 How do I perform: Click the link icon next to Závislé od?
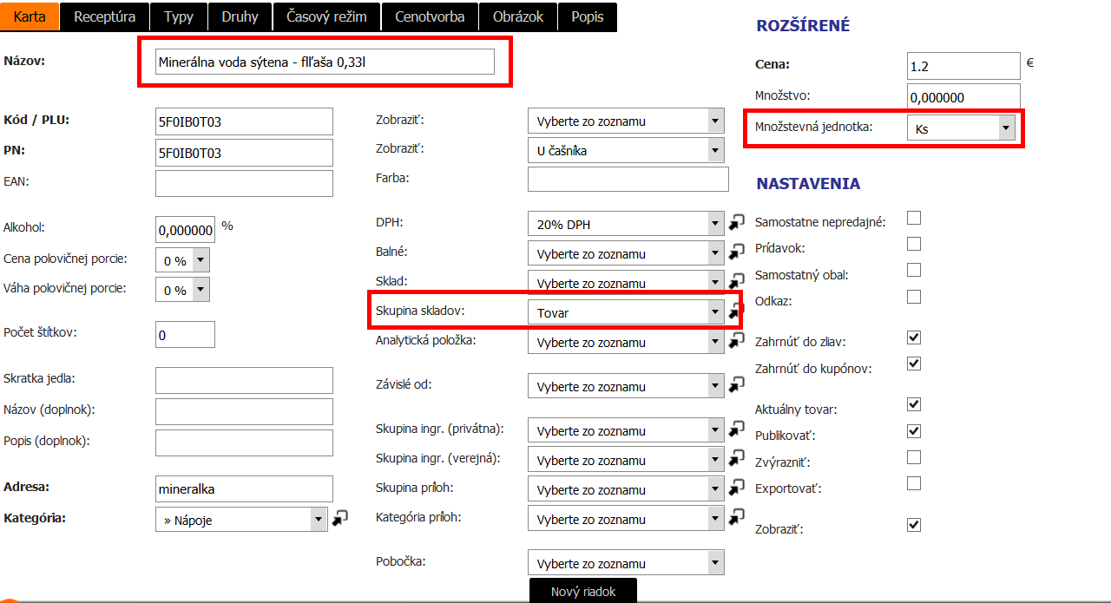click(737, 383)
